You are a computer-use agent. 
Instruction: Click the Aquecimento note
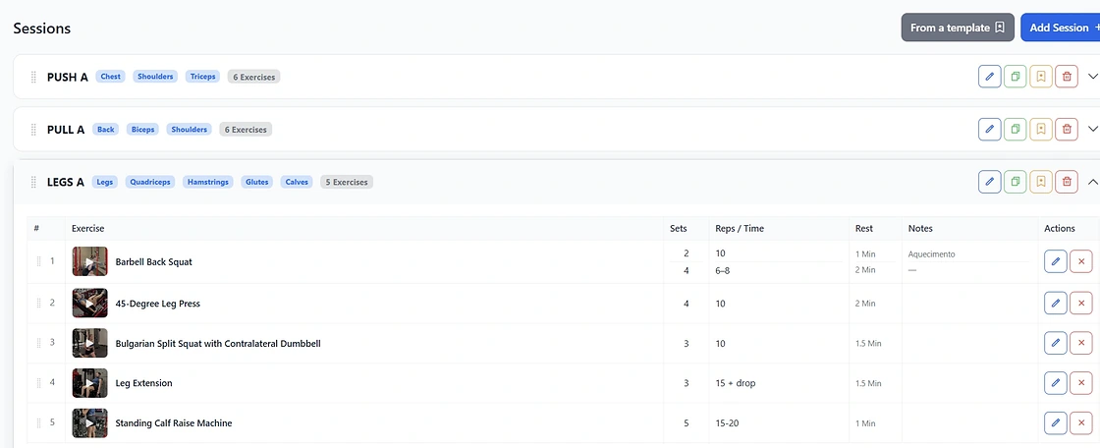click(932, 254)
